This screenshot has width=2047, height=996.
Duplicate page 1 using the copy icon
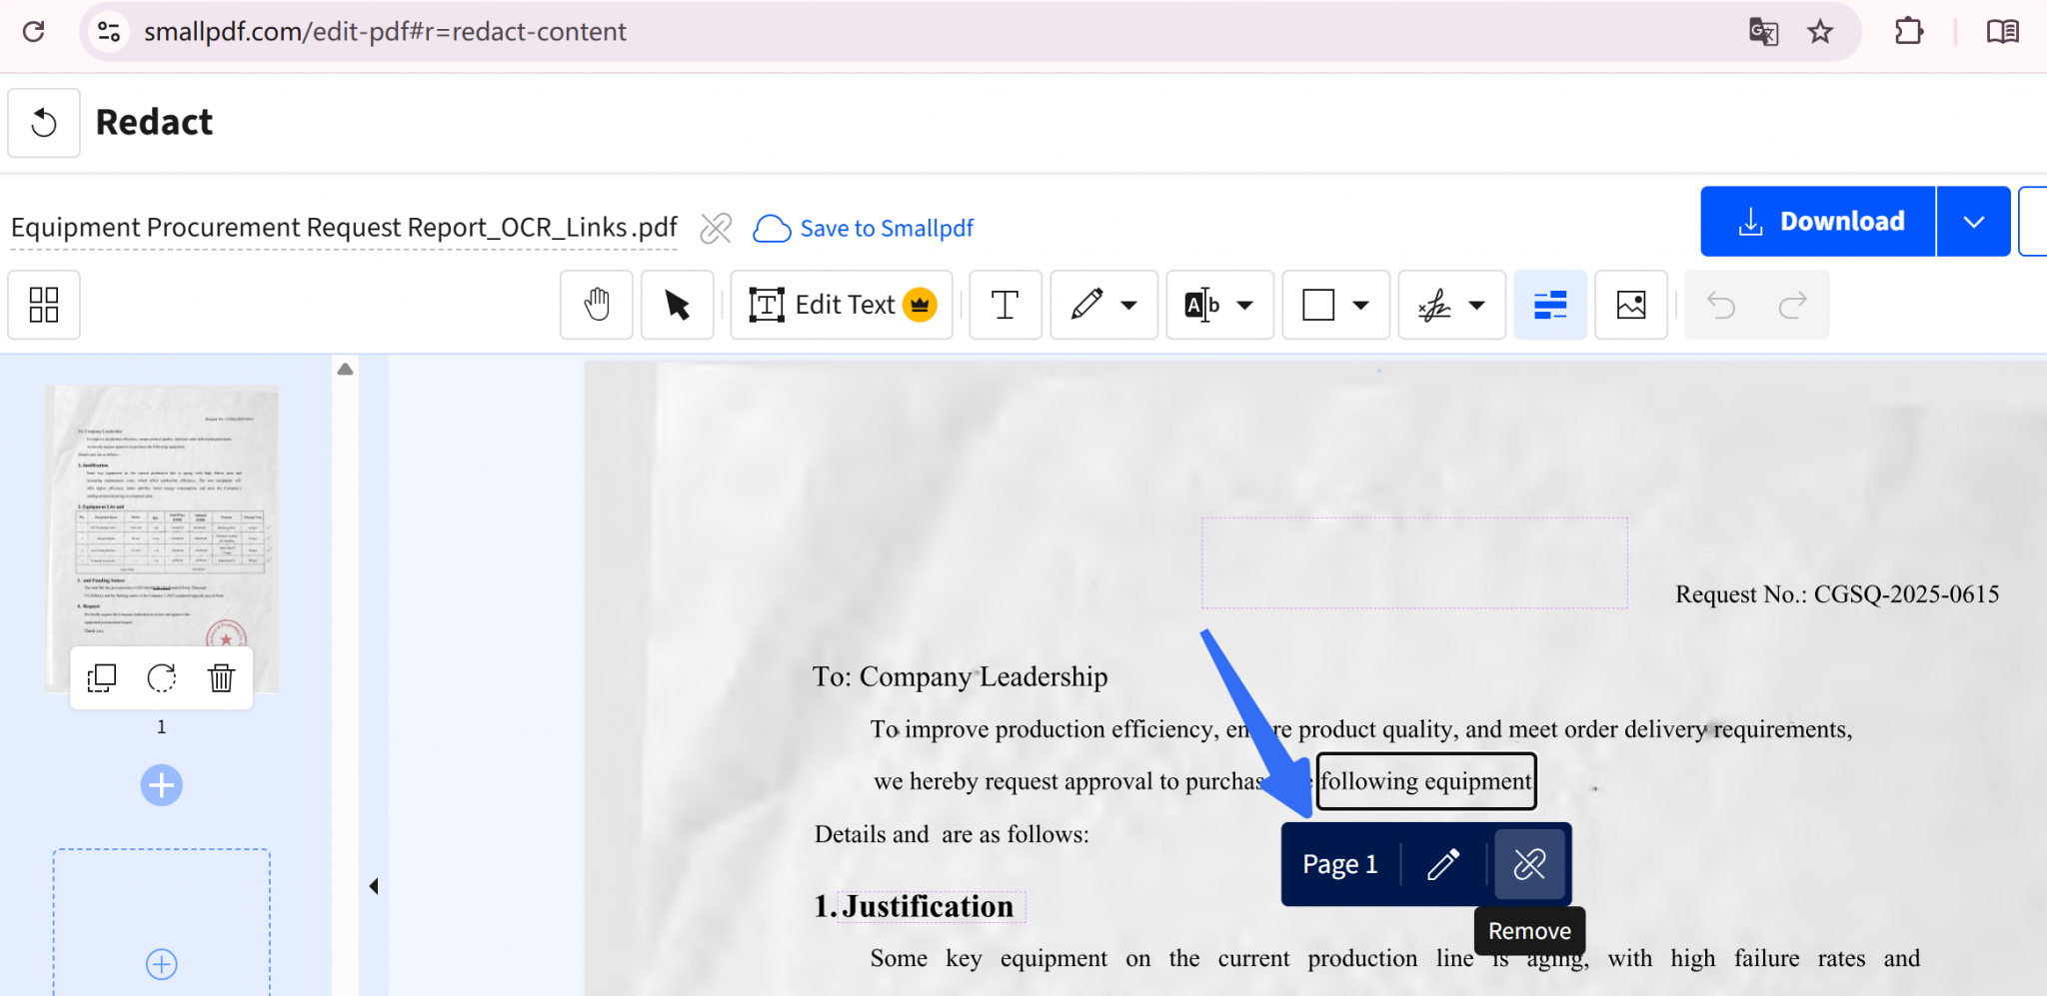[101, 678]
